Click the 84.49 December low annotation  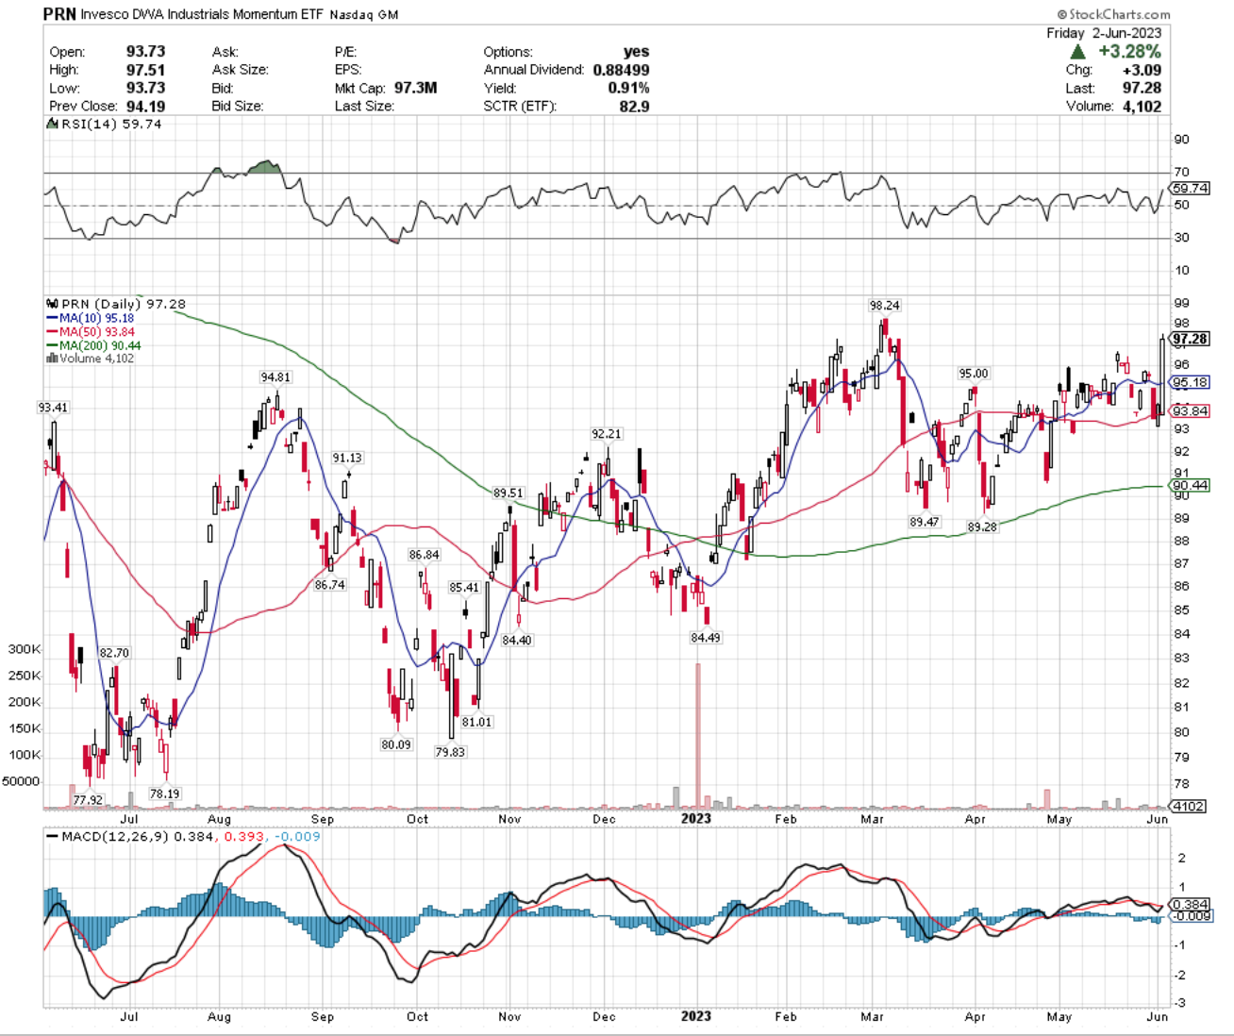pos(705,638)
